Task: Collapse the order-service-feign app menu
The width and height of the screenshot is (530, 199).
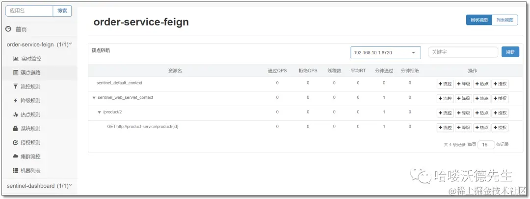Action: (71, 44)
